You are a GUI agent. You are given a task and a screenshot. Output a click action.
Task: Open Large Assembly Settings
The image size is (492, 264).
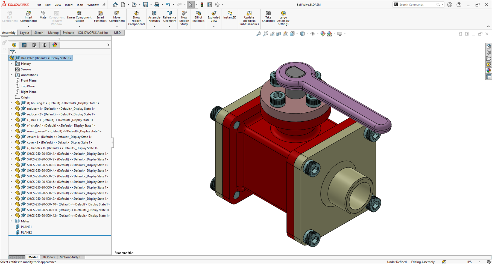tap(283, 18)
